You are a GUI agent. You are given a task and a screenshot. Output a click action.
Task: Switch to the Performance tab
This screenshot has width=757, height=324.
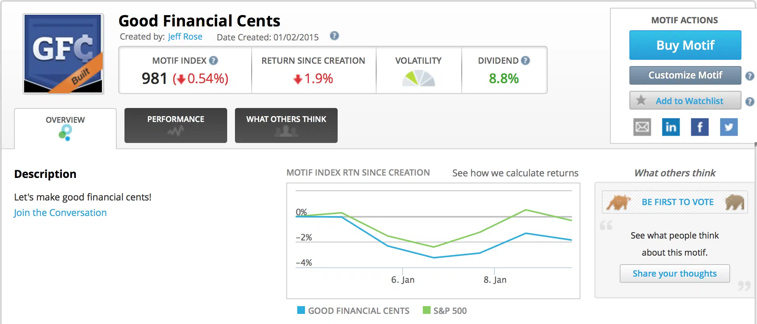175,125
